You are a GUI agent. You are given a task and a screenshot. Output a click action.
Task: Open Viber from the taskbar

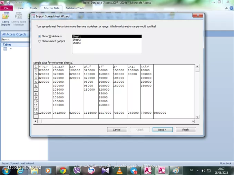pyautogui.click(x=77, y=170)
